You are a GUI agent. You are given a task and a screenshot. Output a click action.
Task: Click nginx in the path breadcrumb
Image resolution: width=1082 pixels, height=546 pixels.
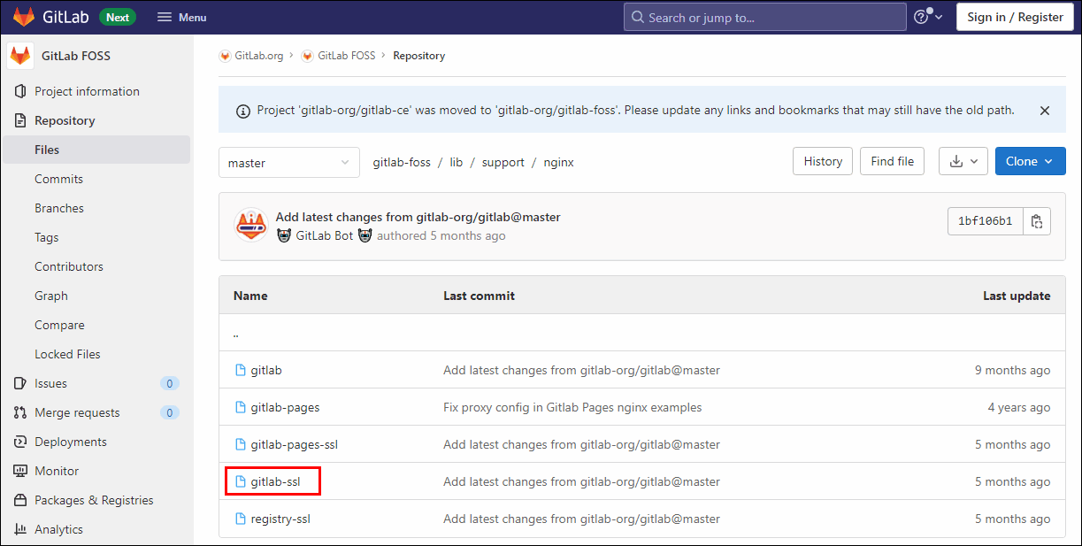(558, 162)
